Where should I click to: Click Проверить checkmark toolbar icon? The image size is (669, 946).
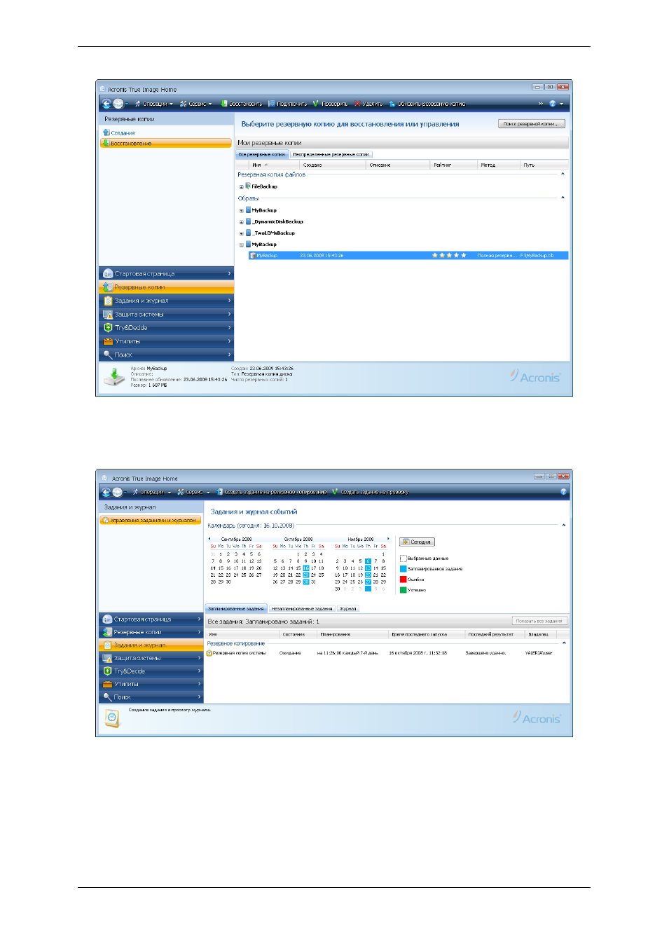pyautogui.click(x=316, y=104)
